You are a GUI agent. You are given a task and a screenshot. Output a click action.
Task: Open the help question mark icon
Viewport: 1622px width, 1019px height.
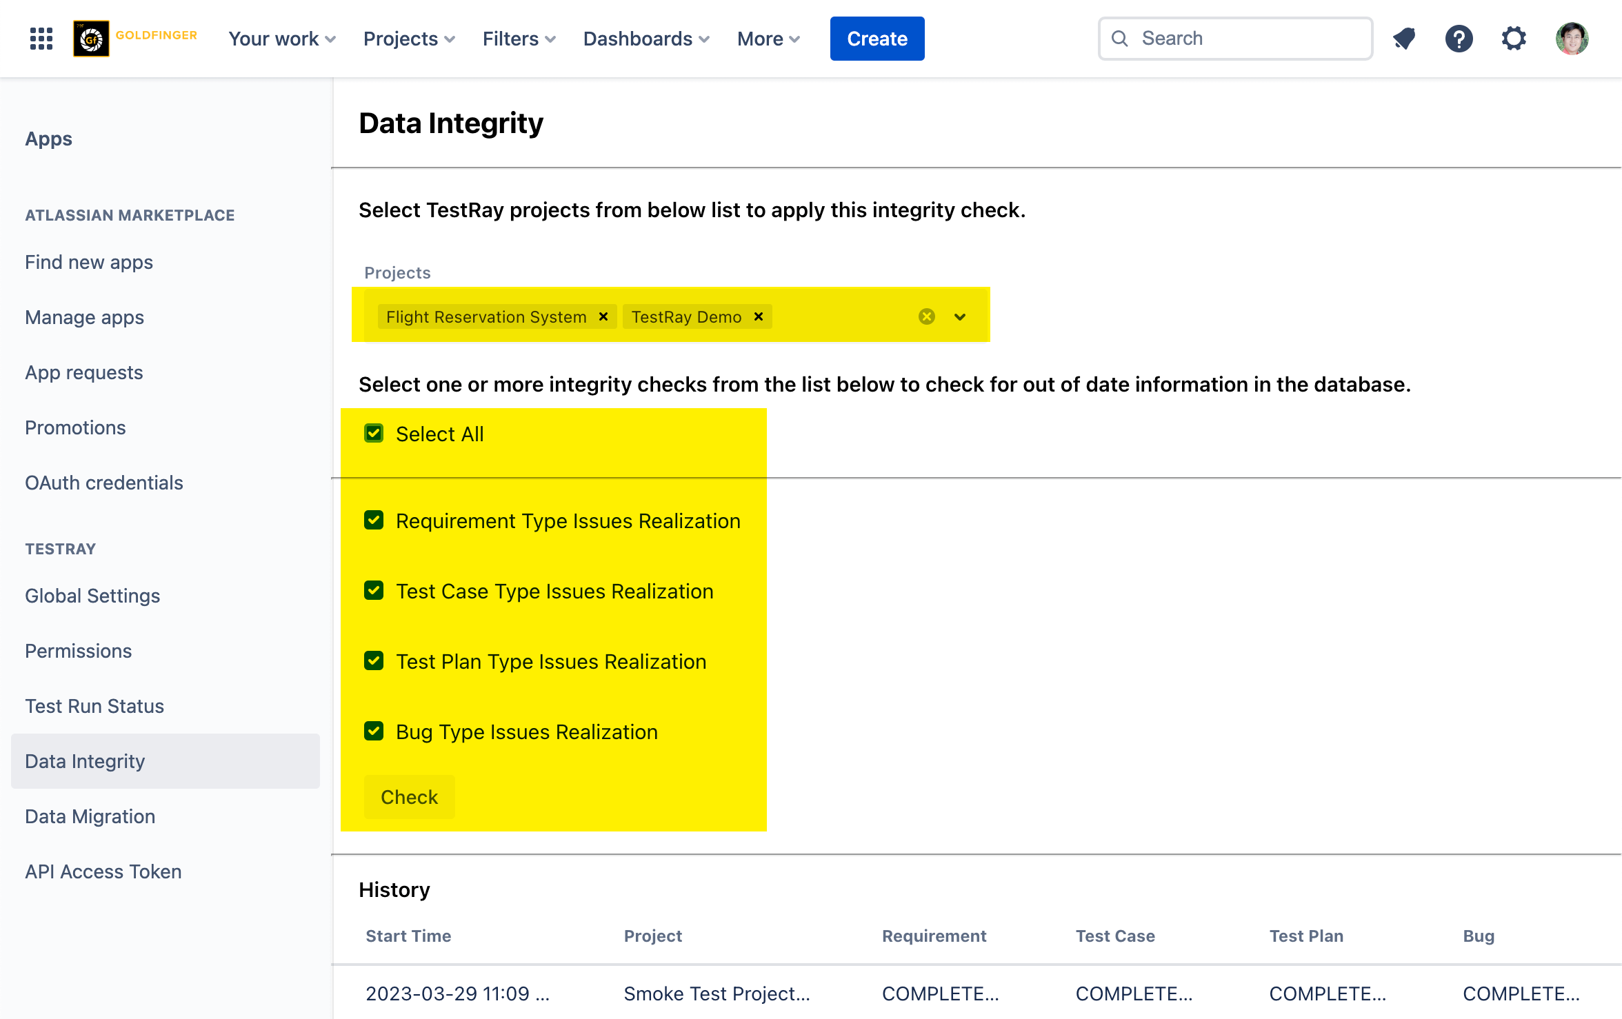tap(1459, 39)
